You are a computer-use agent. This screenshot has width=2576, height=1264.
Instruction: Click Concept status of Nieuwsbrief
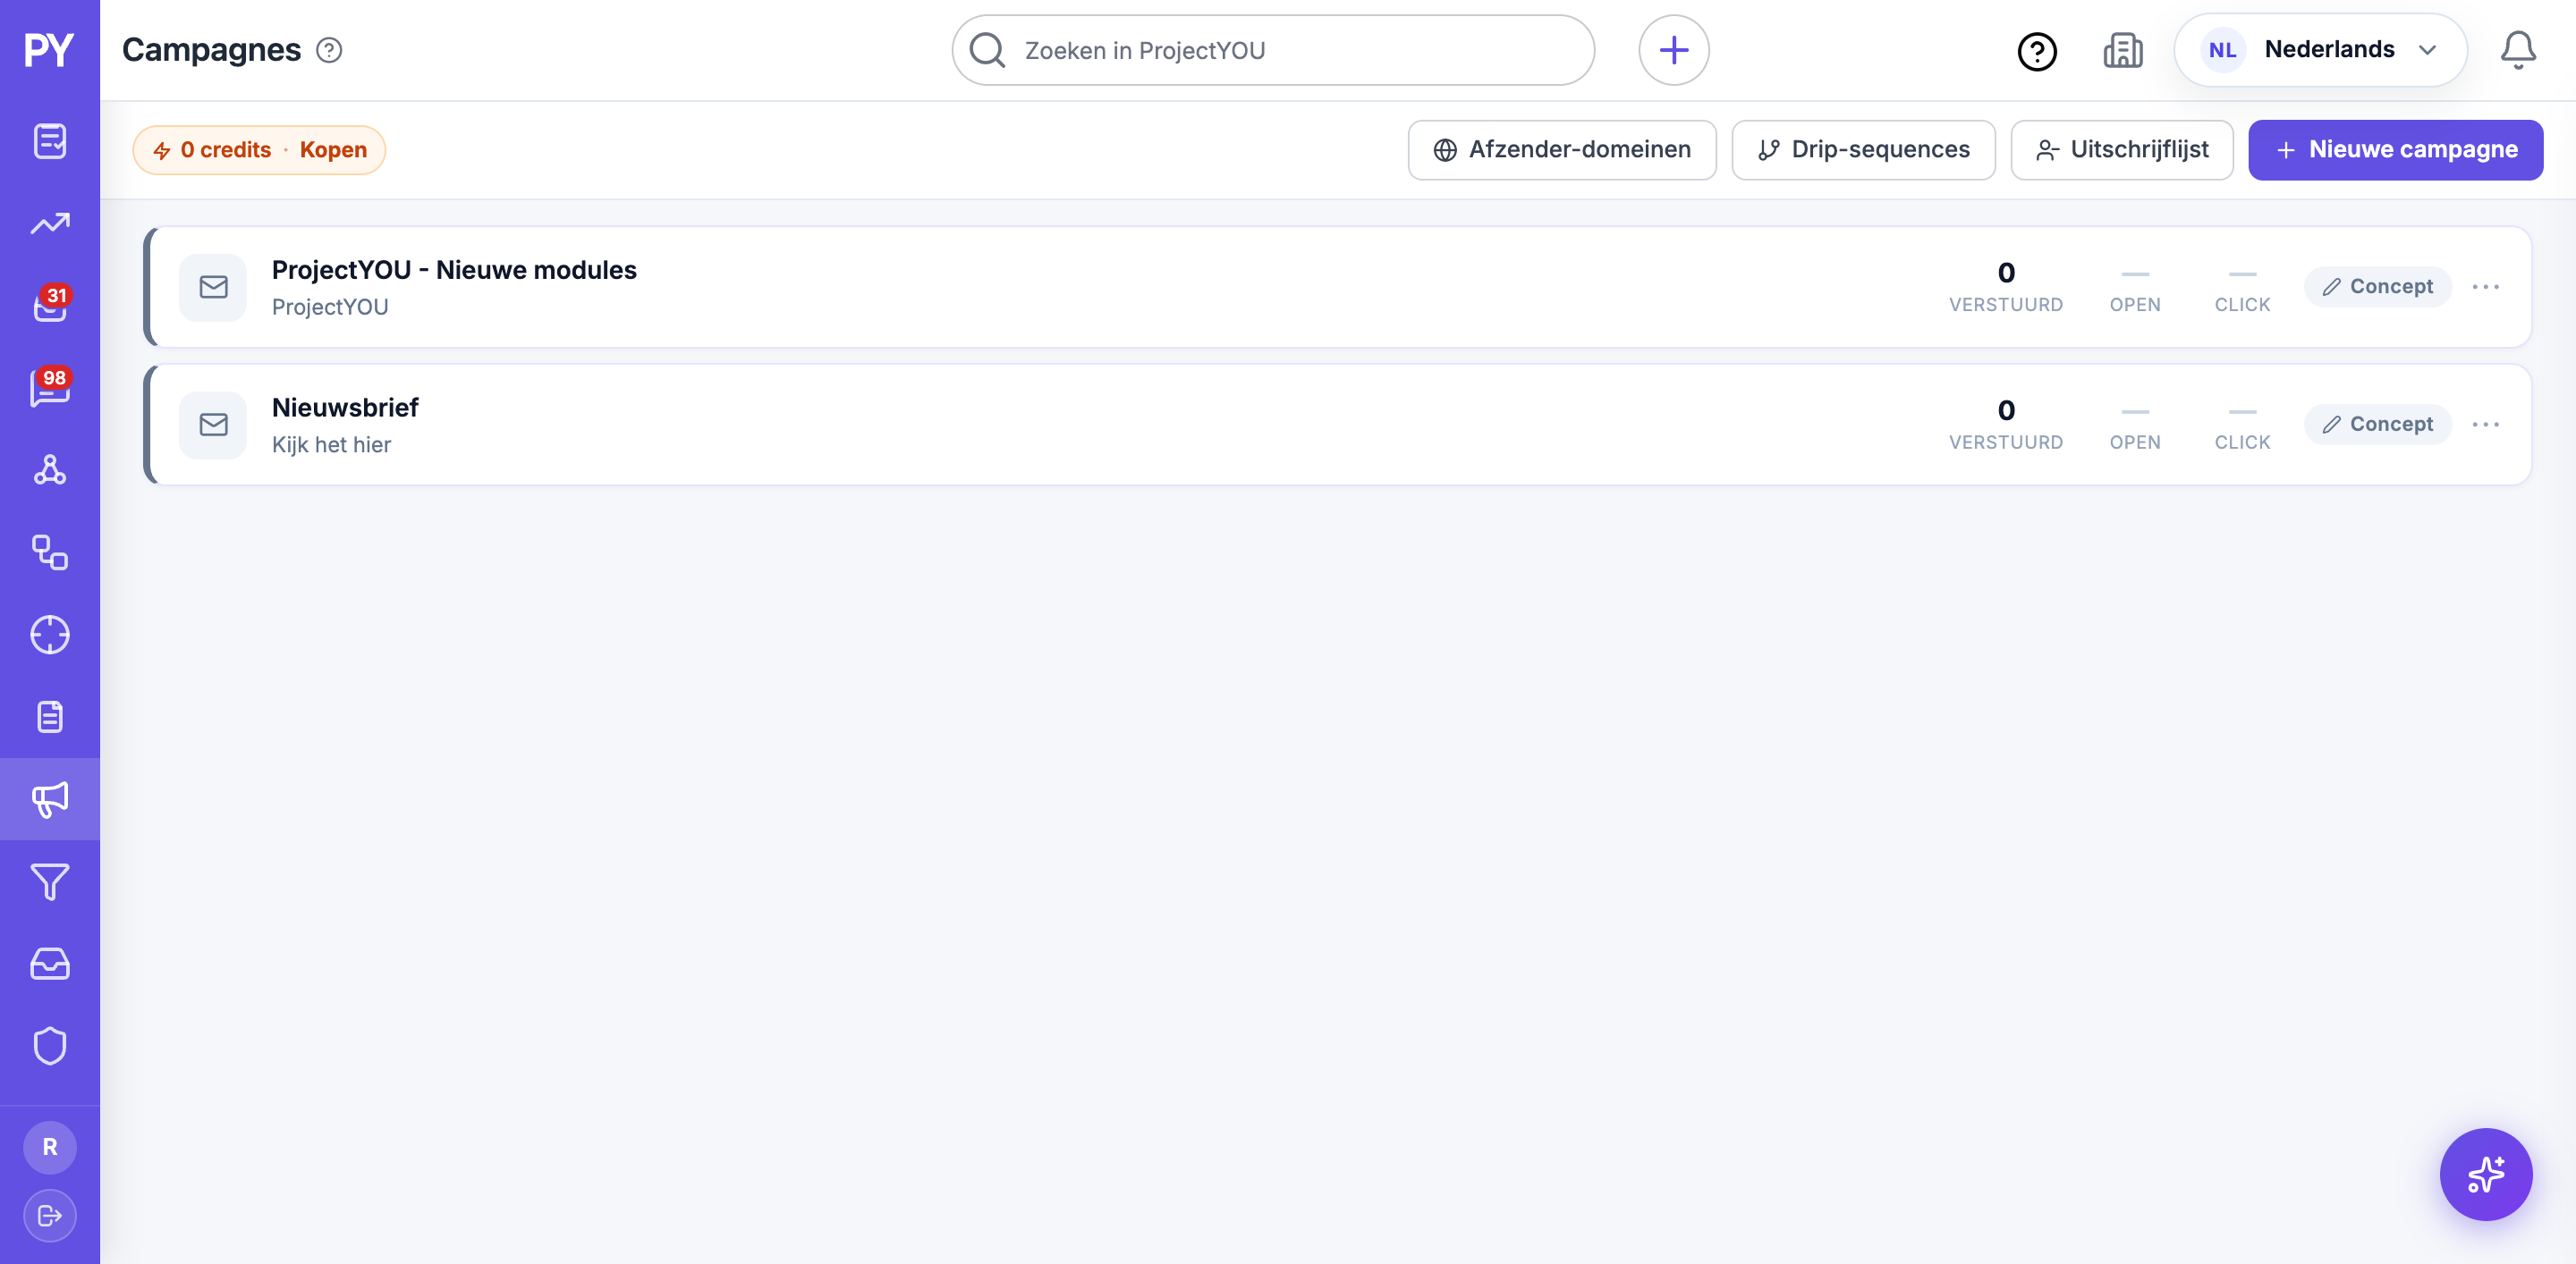pyautogui.click(x=2377, y=425)
